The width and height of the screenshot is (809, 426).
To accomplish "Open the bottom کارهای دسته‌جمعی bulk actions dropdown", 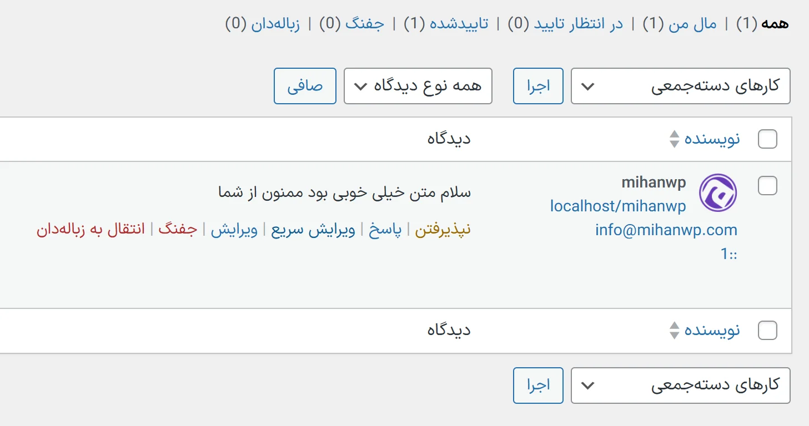I will (x=680, y=386).
